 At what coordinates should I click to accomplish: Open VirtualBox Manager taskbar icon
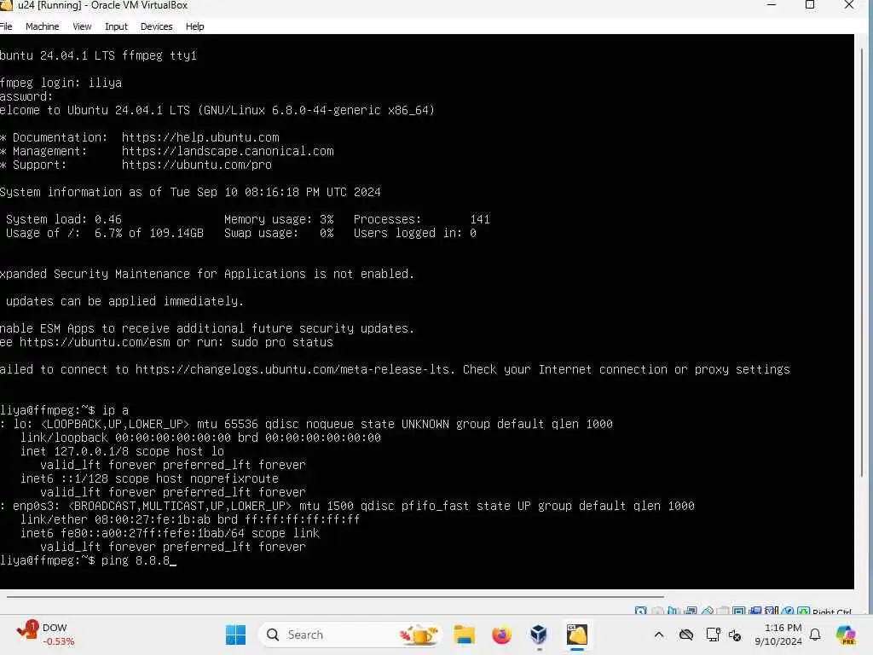coord(539,635)
